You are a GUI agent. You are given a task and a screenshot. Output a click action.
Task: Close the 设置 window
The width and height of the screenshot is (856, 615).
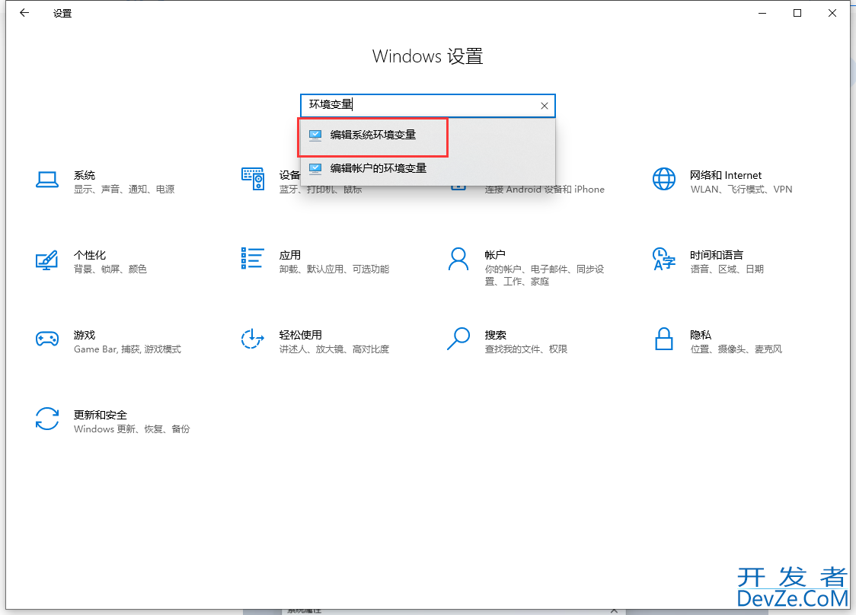[832, 13]
